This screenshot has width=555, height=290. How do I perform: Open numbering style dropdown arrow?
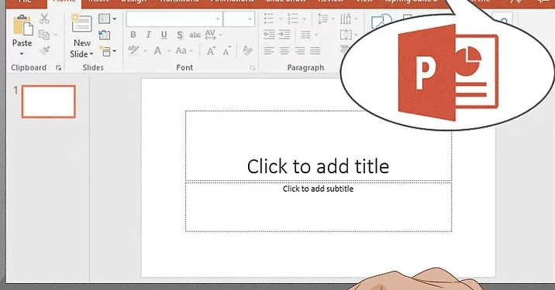[304, 19]
